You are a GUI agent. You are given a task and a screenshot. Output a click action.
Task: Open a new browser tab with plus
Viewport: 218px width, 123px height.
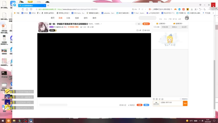pyautogui.click(x=48, y=5)
